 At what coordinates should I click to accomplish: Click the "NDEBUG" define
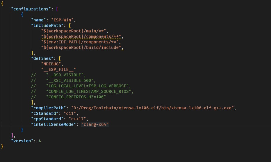click(51, 64)
